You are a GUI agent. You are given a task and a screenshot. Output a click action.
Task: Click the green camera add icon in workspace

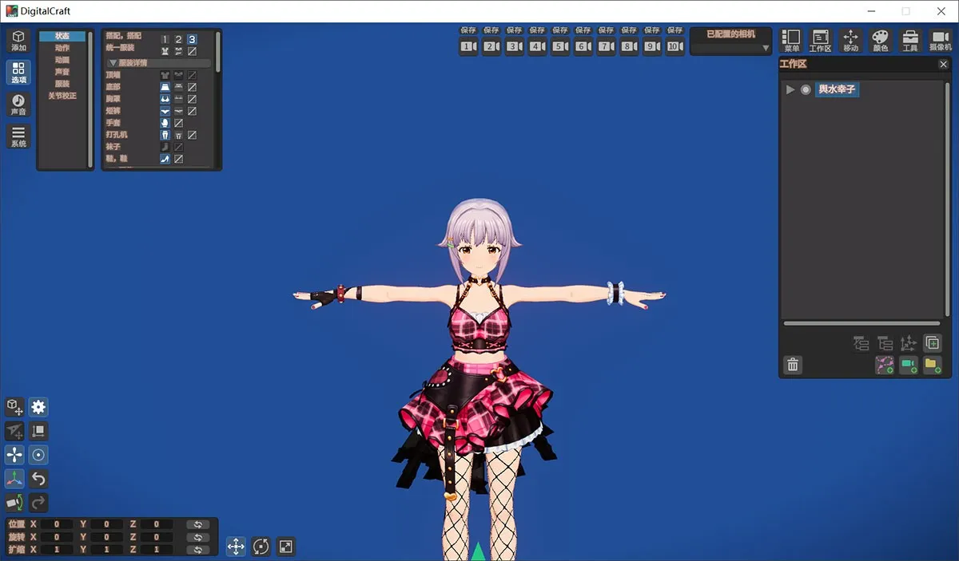tap(908, 365)
